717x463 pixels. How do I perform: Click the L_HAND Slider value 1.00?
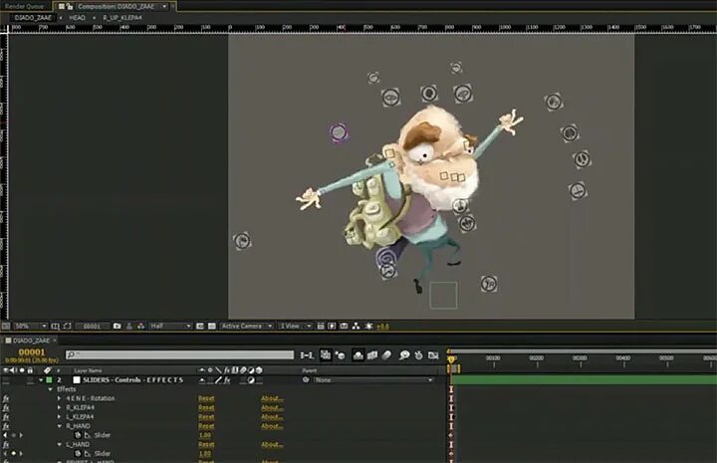pos(205,453)
